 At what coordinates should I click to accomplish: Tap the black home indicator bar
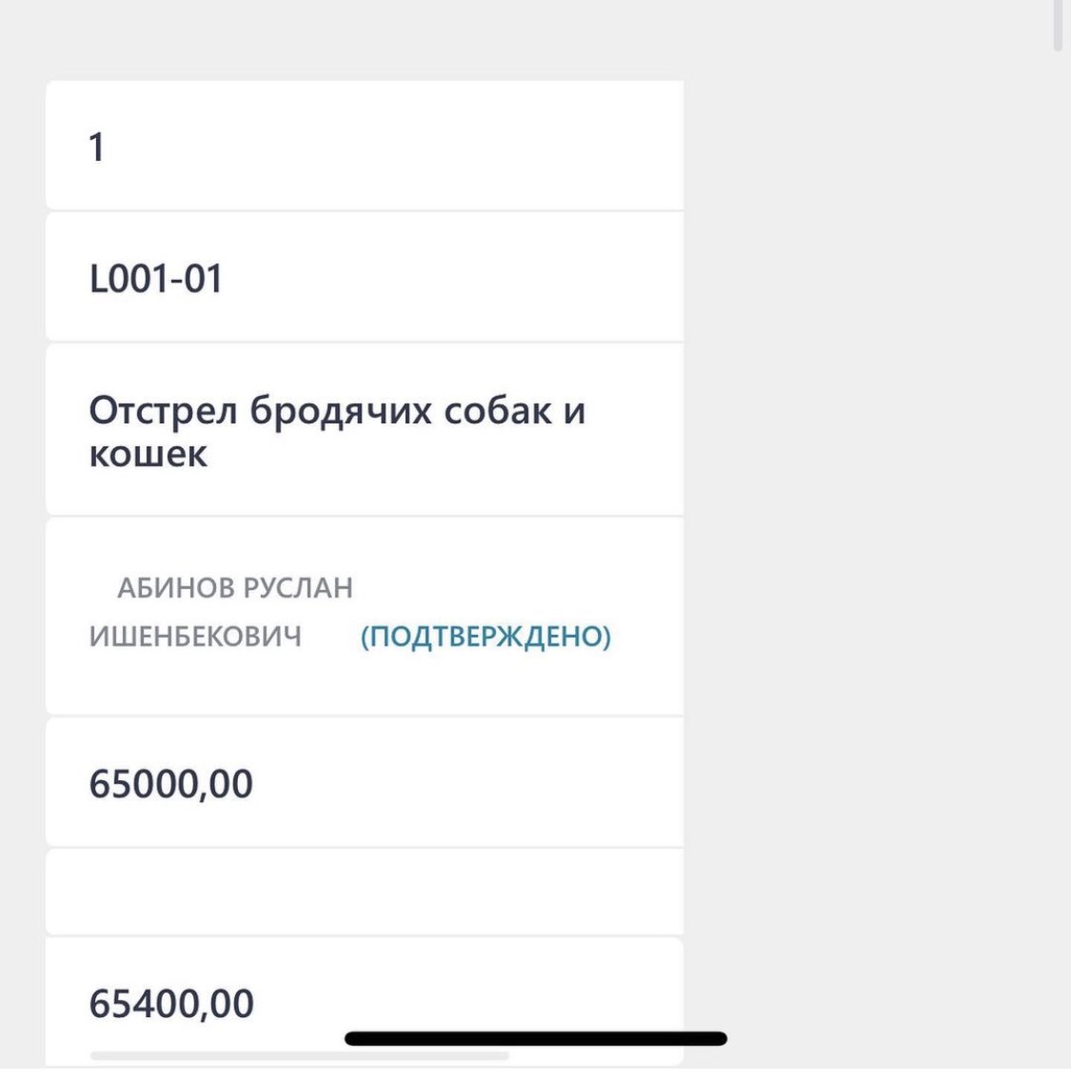(x=535, y=1038)
